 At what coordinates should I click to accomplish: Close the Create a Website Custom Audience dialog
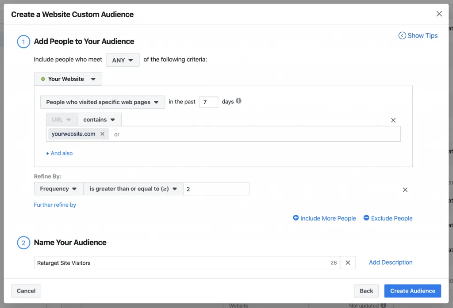tap(439, 14)
